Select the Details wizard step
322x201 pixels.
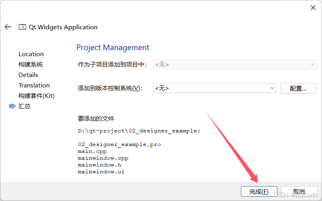tap(29, 75)
